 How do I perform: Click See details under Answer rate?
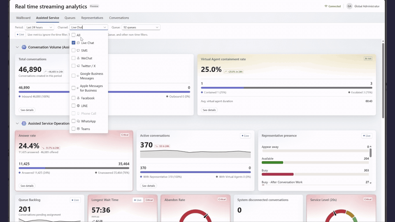pyautogui.click(x=27, y=186)
